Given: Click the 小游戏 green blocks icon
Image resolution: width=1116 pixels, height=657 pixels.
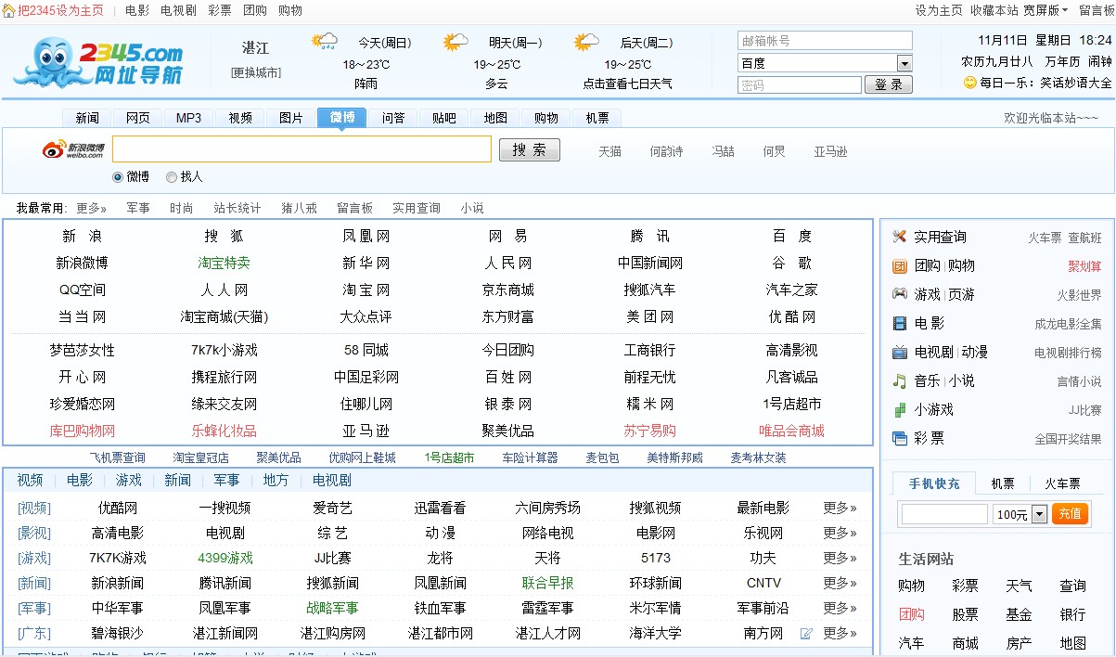Looking at the screenshot, I should pyautogui.click(x=899, y=409).
